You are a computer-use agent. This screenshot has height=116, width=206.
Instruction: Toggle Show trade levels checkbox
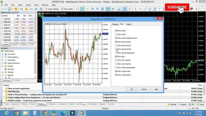(x=116, y=71)
